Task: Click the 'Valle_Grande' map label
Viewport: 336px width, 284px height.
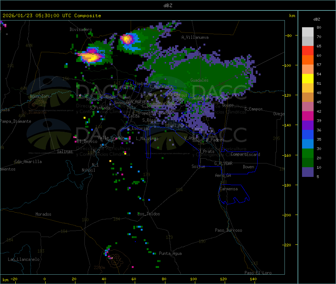Action: tap(111, 138)
